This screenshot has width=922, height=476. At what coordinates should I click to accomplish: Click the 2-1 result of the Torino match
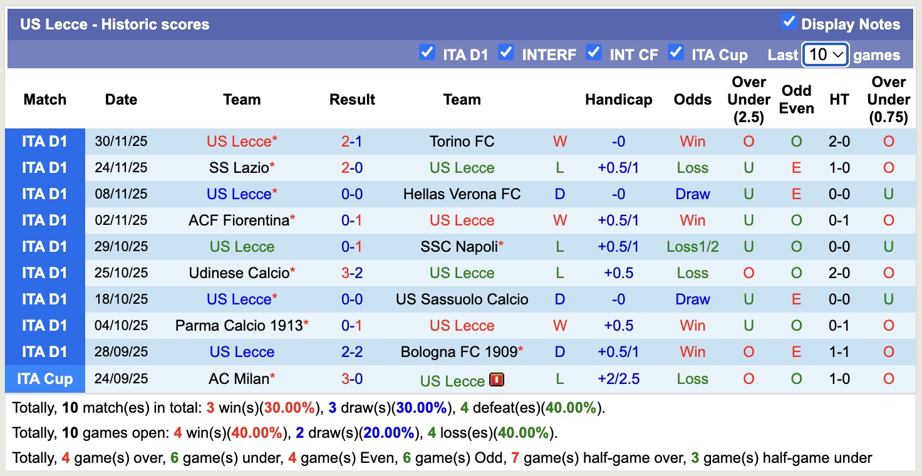(x=352, y=141)
